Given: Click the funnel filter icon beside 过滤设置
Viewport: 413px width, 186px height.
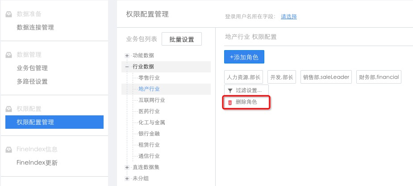Looking at the screenshot, I should [x=230, y=91].
